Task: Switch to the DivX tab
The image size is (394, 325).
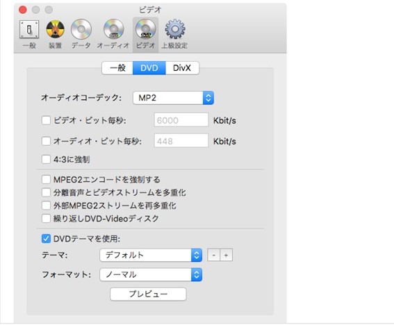Action: click(182, 68)
